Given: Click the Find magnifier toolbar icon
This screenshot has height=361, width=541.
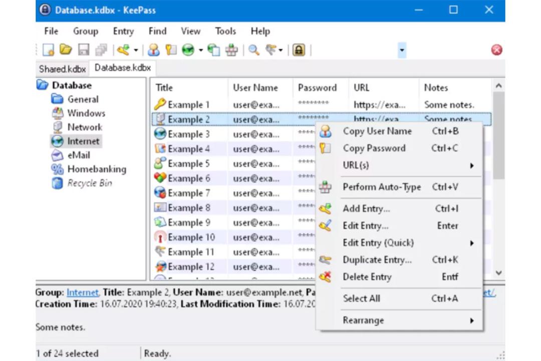Looking at the screenshot, I should pyautogui.click(x=254, y=50).
